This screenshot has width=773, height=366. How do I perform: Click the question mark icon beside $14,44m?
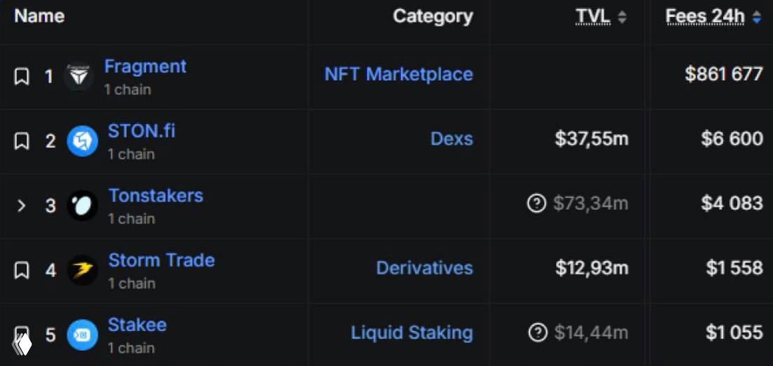[x=537, y=333]
